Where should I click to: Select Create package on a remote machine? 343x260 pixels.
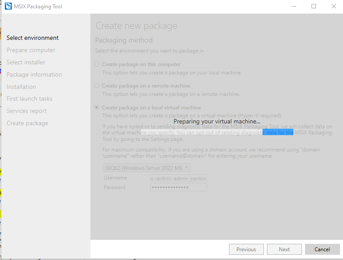point(97,86)
